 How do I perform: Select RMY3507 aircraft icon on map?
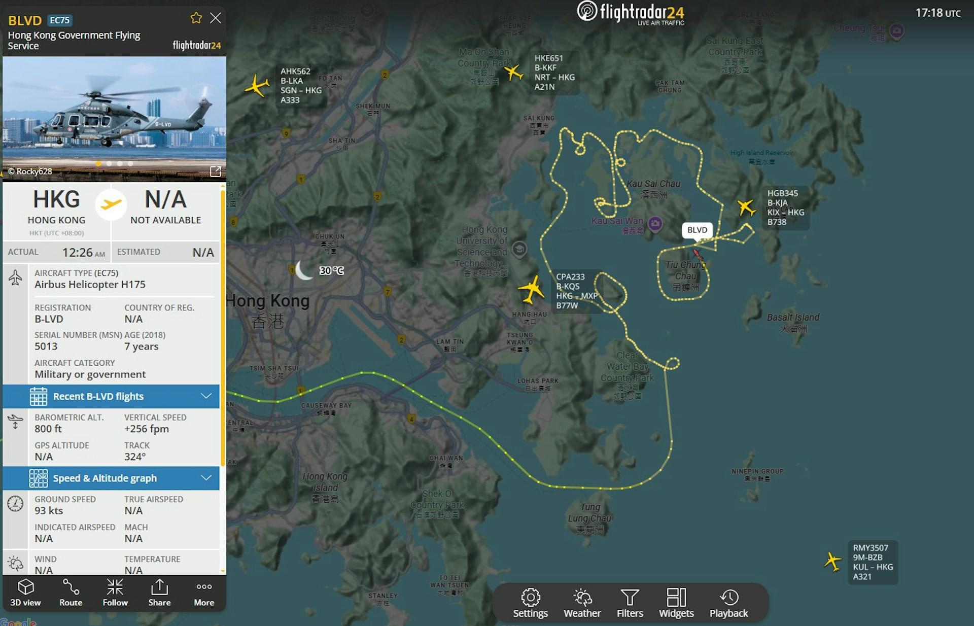[832, 562]
